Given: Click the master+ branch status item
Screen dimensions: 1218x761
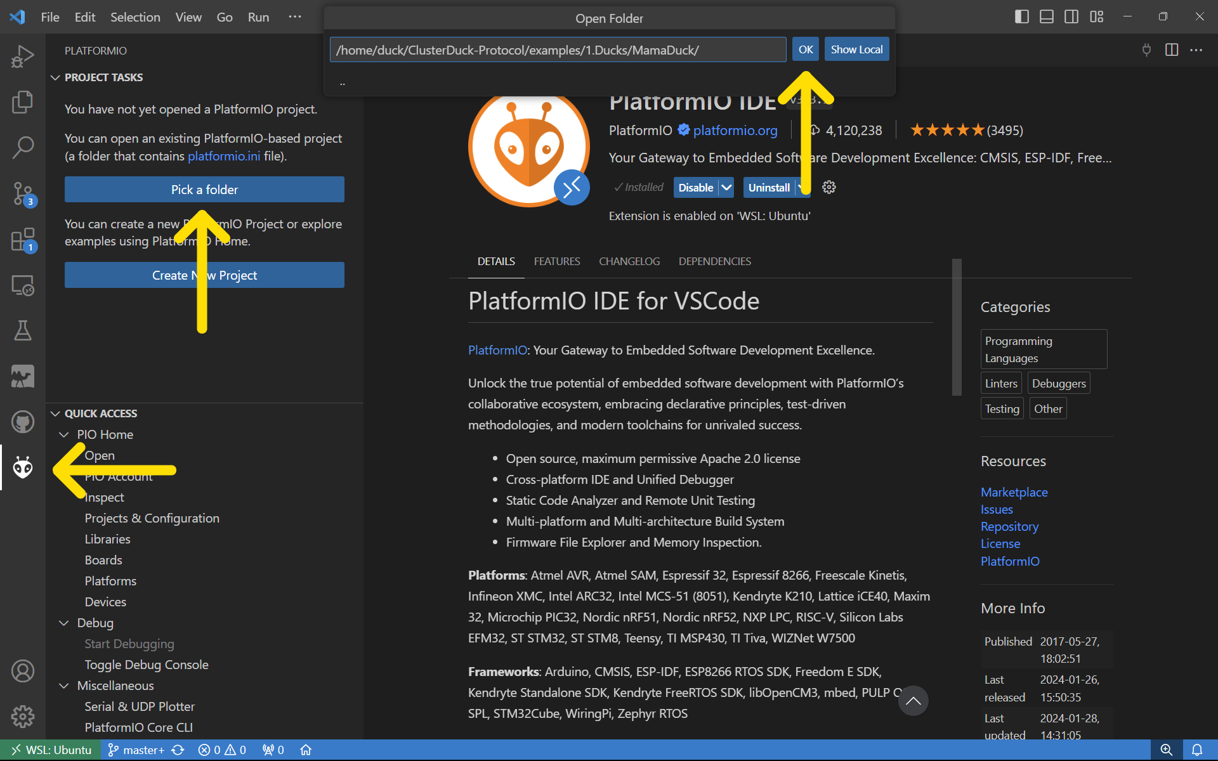Looking at the screenshot, I should click(x=136, y=750).
